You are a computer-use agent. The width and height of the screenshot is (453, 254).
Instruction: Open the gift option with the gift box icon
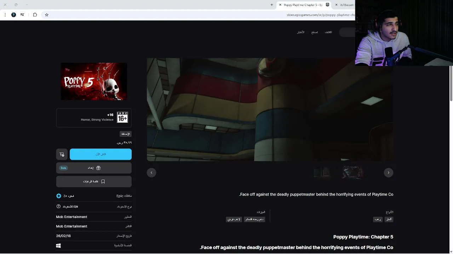94,168
